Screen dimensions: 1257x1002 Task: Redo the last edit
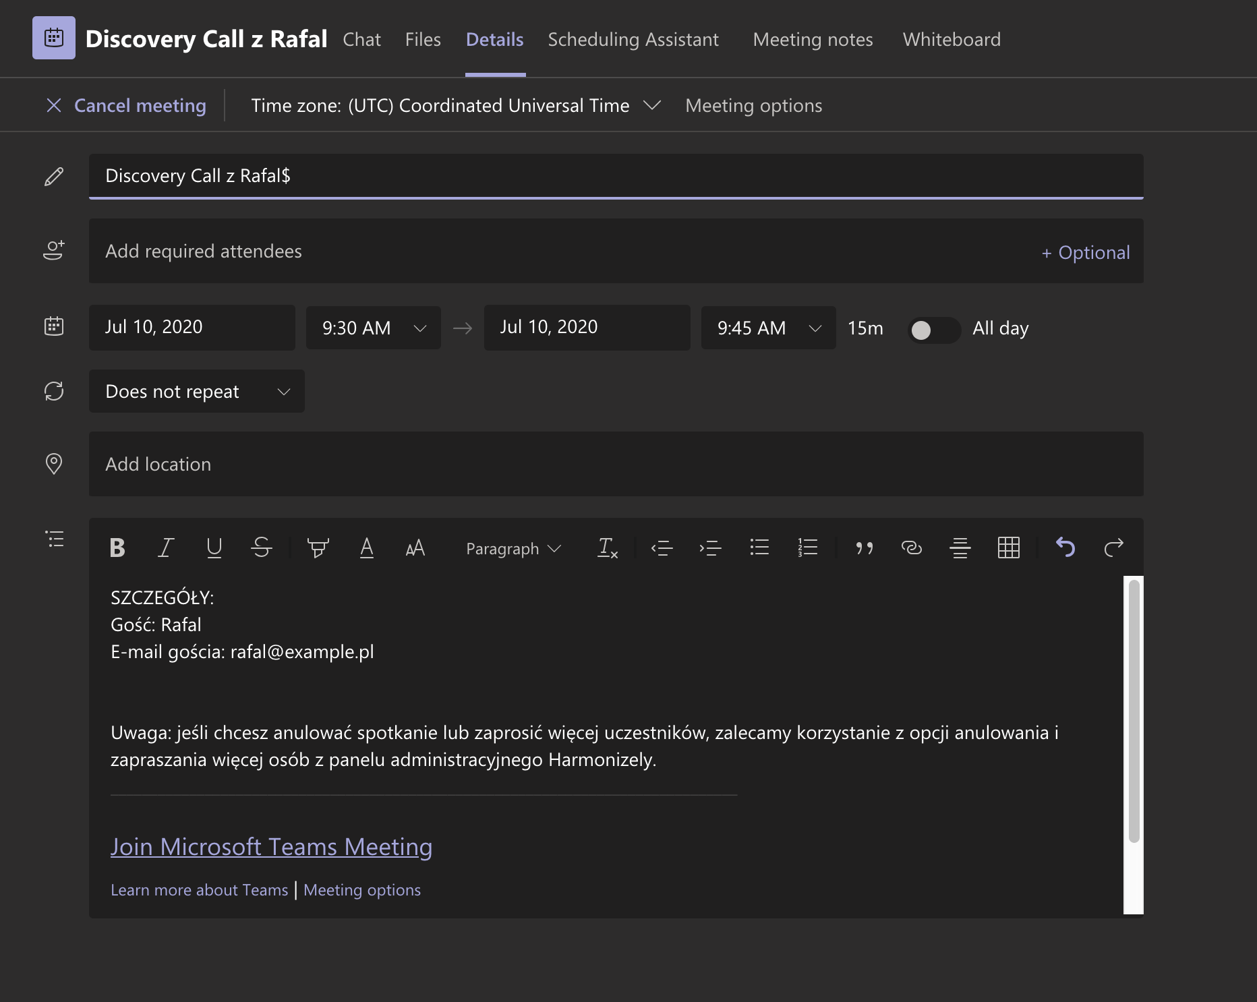(1114, 547)
